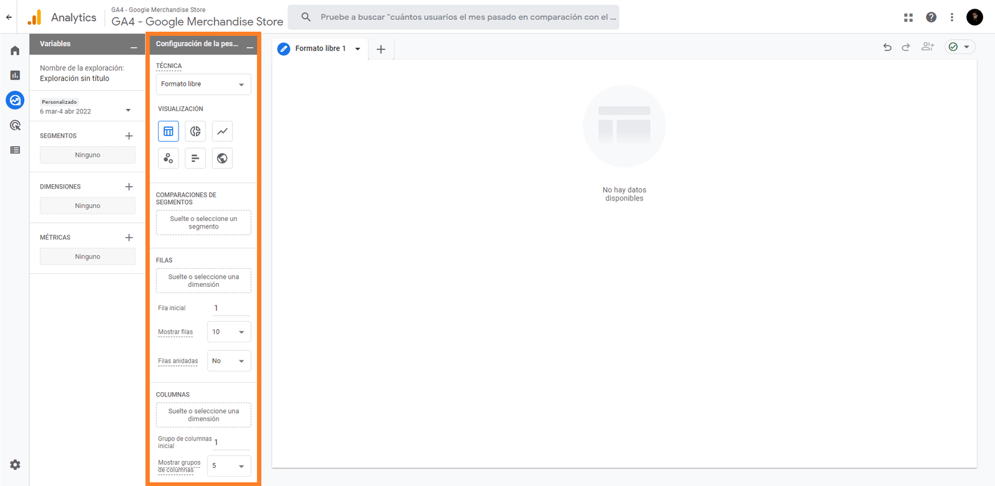Click the Mostrar filas label
The width and height of the screenshot is (995, 486).
[175, 332]
